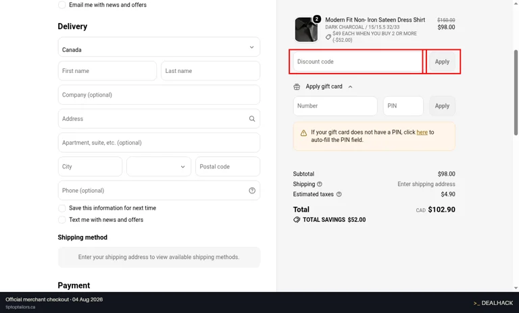Click the dress shirt product thumbnail
The width and height of the screenshot is (519, 313).
[x=306, y=30]
